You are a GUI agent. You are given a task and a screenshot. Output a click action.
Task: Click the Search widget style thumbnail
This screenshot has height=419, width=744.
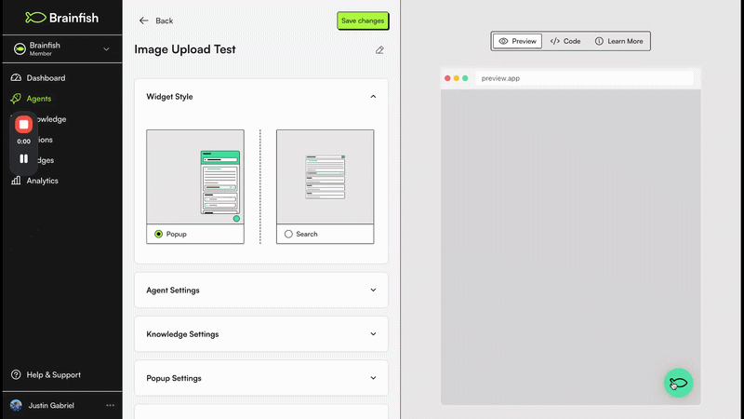325,177
